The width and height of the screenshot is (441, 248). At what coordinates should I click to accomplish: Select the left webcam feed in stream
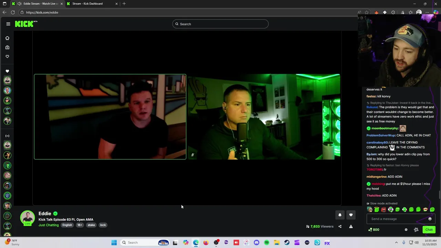tap(110, 117)
